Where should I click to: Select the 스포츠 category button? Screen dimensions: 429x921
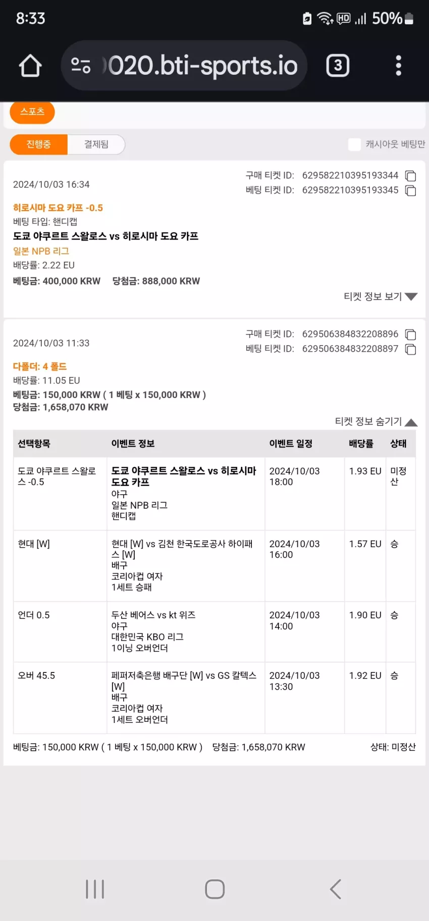[32, 112]
